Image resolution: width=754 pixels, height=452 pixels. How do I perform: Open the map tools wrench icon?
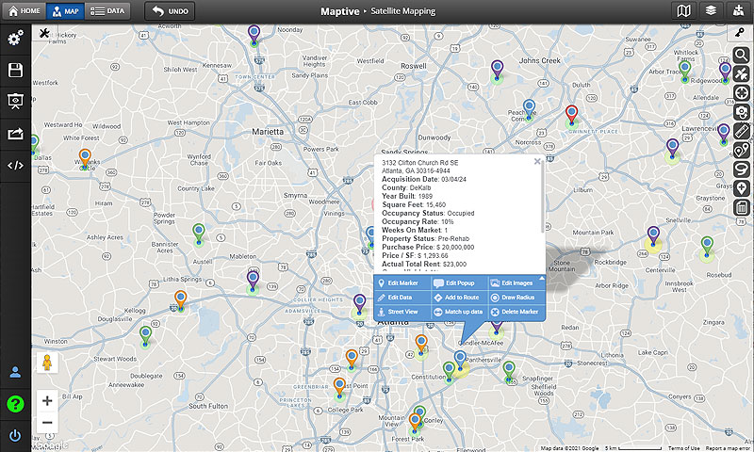tap(44, 33)
